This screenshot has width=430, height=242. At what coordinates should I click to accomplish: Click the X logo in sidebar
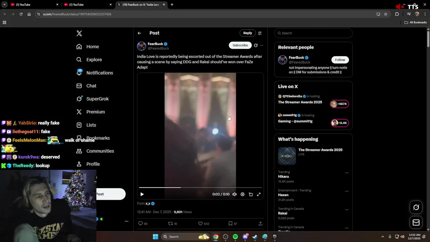79,33
